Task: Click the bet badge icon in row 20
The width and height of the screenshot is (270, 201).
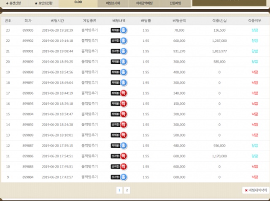Action: click(x=119, y=62)
